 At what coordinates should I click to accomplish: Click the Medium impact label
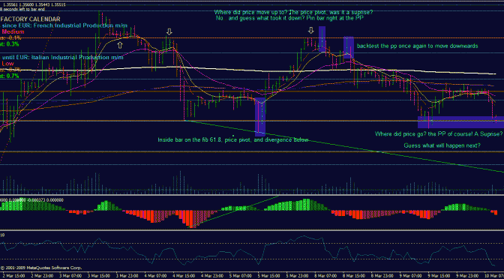(x=13, y=31)
